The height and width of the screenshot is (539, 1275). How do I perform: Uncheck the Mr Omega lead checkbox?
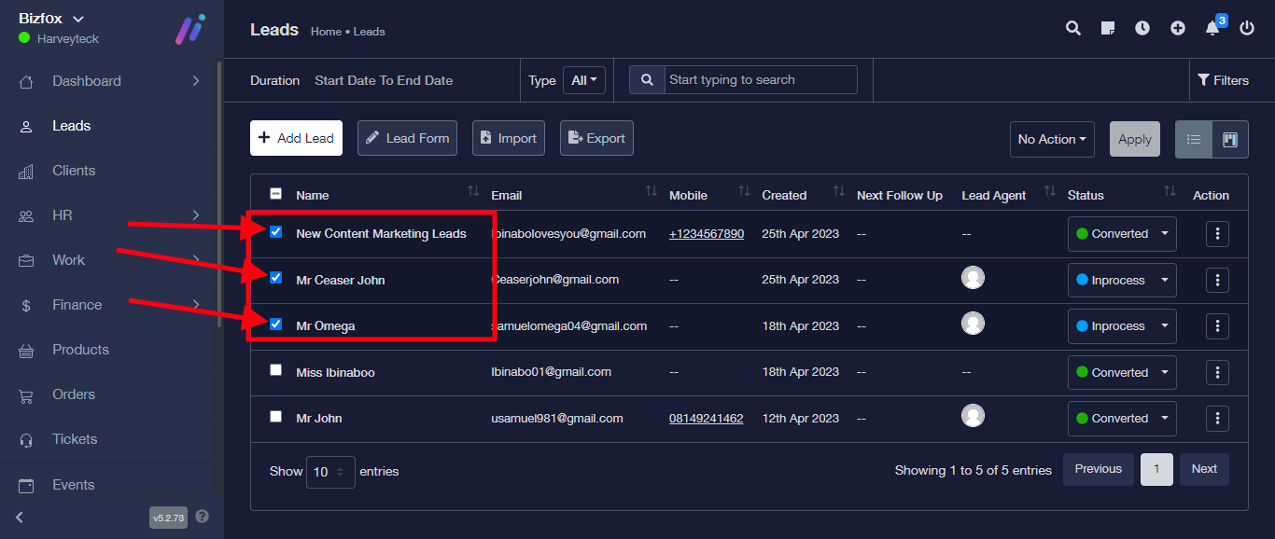coord(275,325)
